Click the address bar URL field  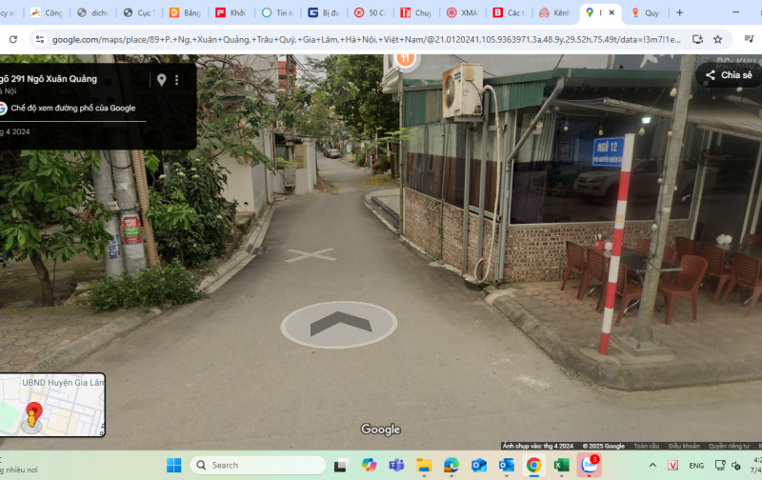367,39
